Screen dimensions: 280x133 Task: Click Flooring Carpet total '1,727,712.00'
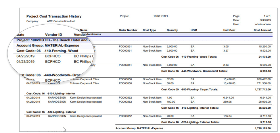(263, 89)
